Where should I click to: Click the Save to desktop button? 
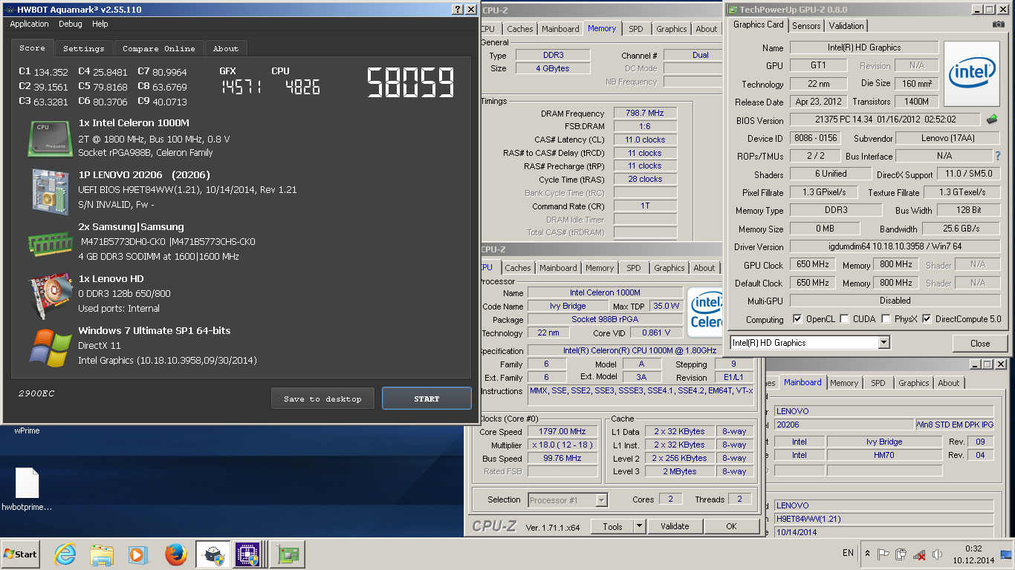[x=322, y=399]
